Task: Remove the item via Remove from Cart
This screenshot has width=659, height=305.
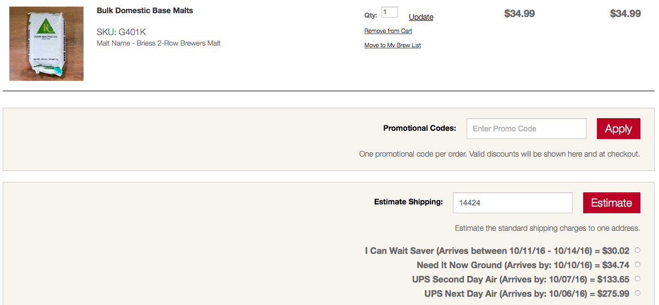Action: point(388,31)
